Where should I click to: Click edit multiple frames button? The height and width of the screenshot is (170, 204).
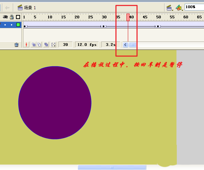click(46, 45)
